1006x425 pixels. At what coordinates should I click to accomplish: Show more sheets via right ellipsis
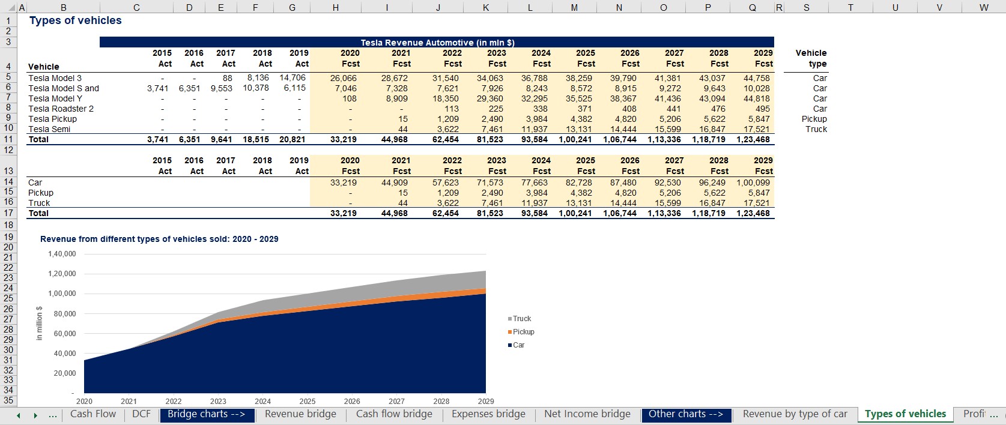[x=994, y=415]
